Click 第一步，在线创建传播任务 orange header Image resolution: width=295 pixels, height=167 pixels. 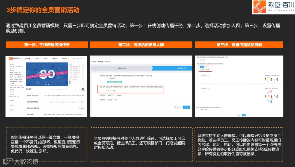coord(47,45)
